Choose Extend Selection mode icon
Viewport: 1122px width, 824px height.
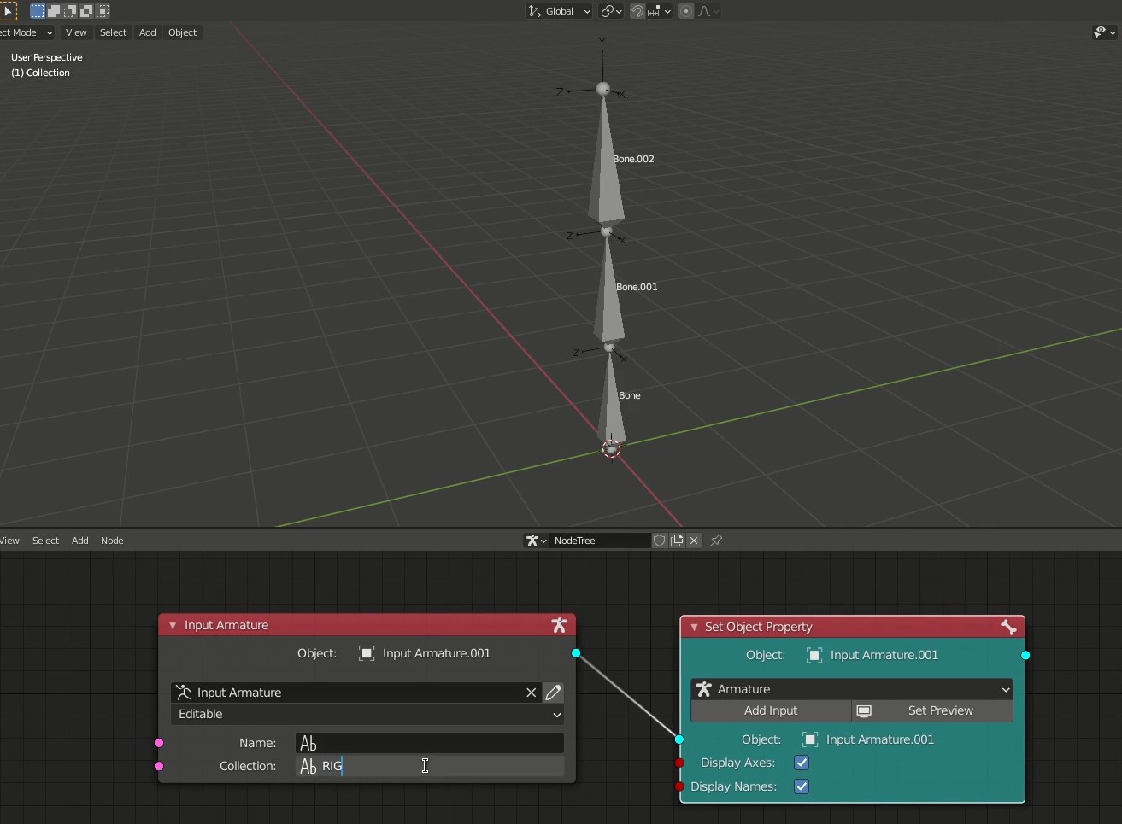tap(54, 11)
